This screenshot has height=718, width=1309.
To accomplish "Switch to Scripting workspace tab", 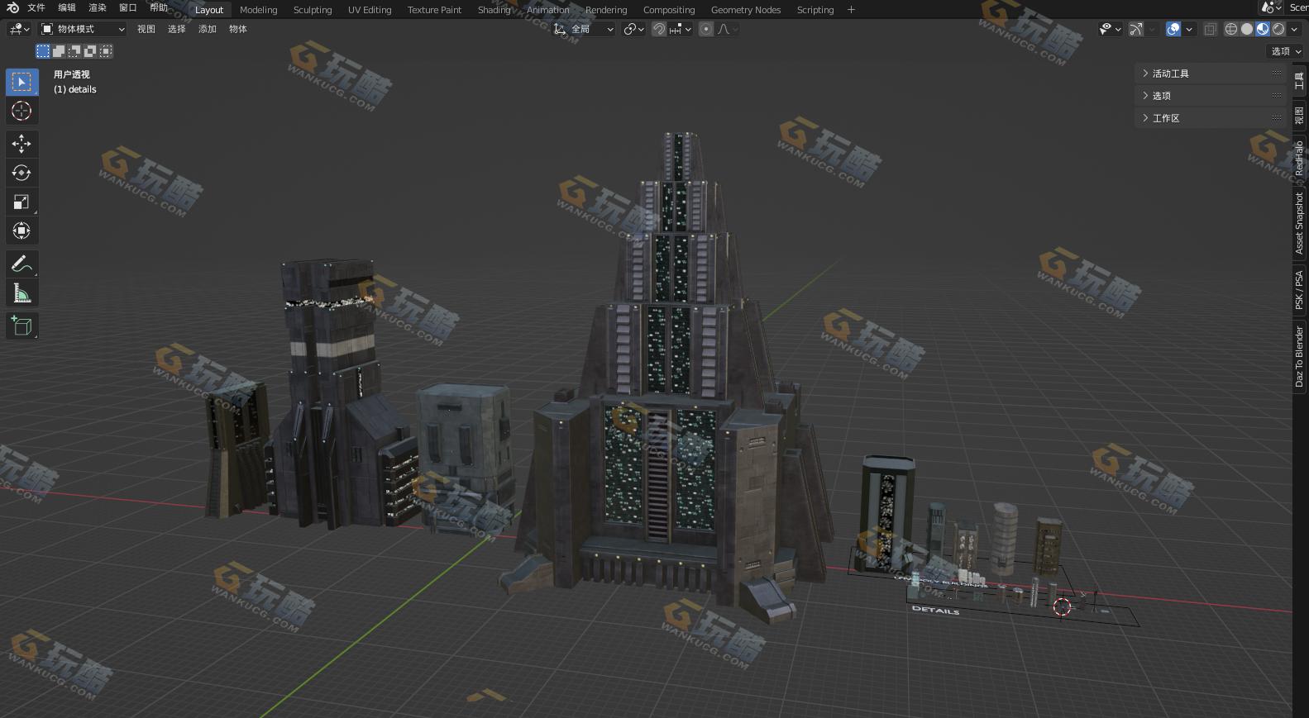I will pyautogui.click(x=815, y=10).
